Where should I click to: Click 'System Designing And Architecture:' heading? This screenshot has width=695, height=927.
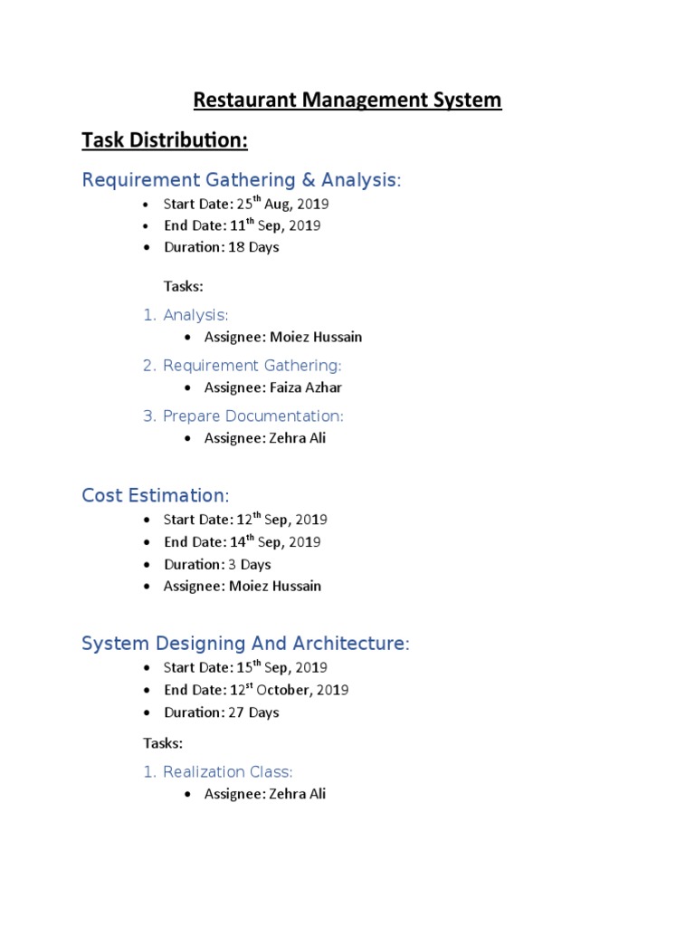coord(245,644)
